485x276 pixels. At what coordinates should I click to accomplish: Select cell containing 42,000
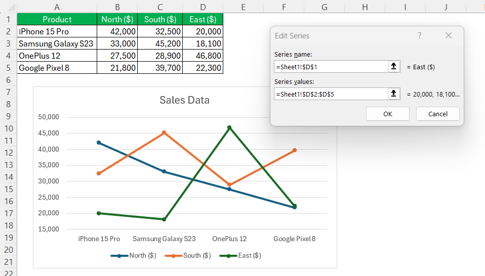click(117, 31)
